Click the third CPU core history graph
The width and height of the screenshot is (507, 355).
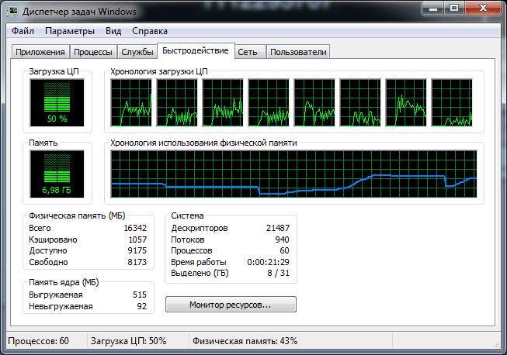tap(223, 102)
